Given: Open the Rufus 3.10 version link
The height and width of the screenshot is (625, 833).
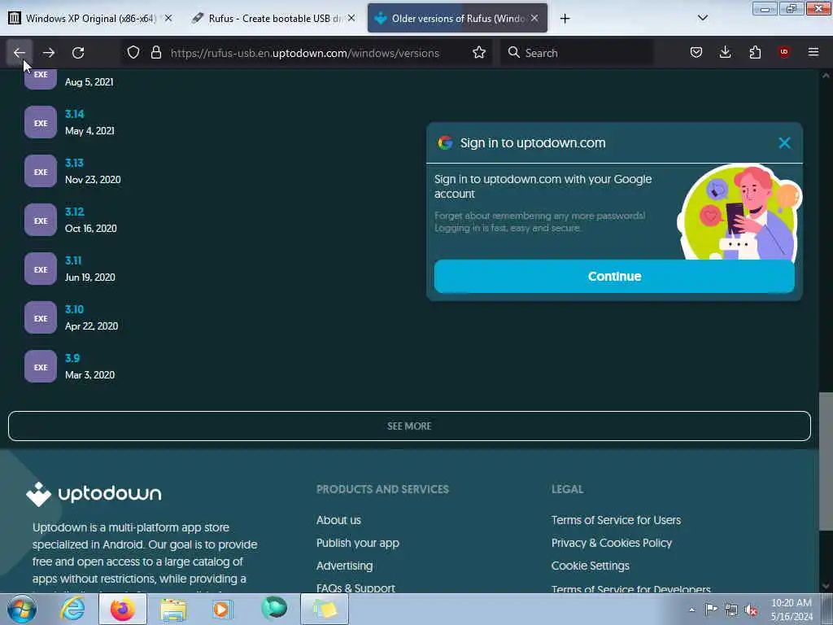Looking at the screenshot, I should coord(74,310).
